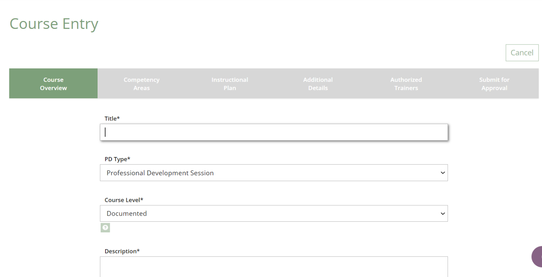Image resolution: width=542 pixels, height=277 pixels.
Task: Click the Cancel button
Action: [522, 53]
